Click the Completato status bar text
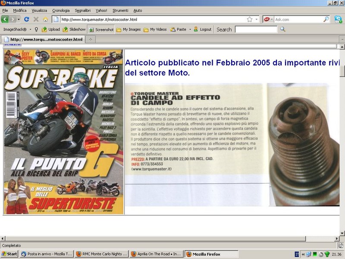The image size is (345, 259). pyautogui.click(x=12, y=245)
